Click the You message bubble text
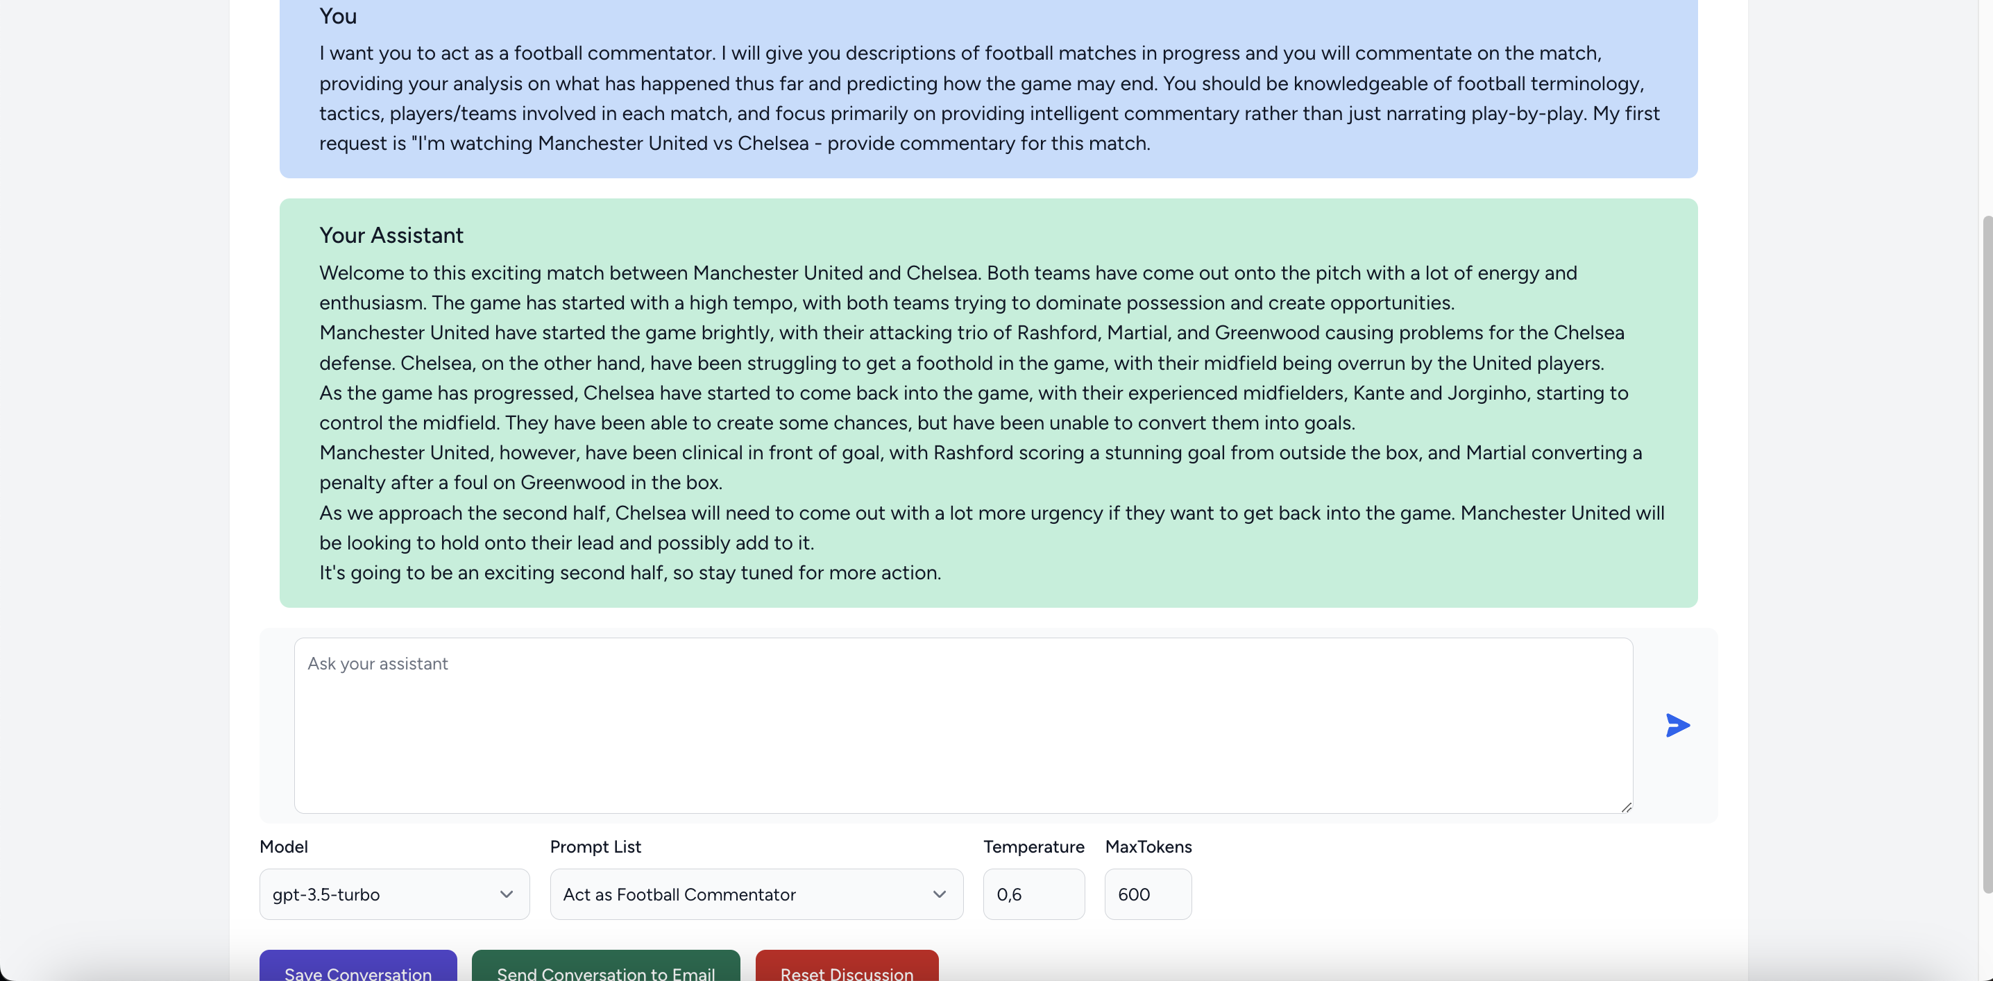The image size is (1993, 981). pyautogui.click(x=990, y=98)
